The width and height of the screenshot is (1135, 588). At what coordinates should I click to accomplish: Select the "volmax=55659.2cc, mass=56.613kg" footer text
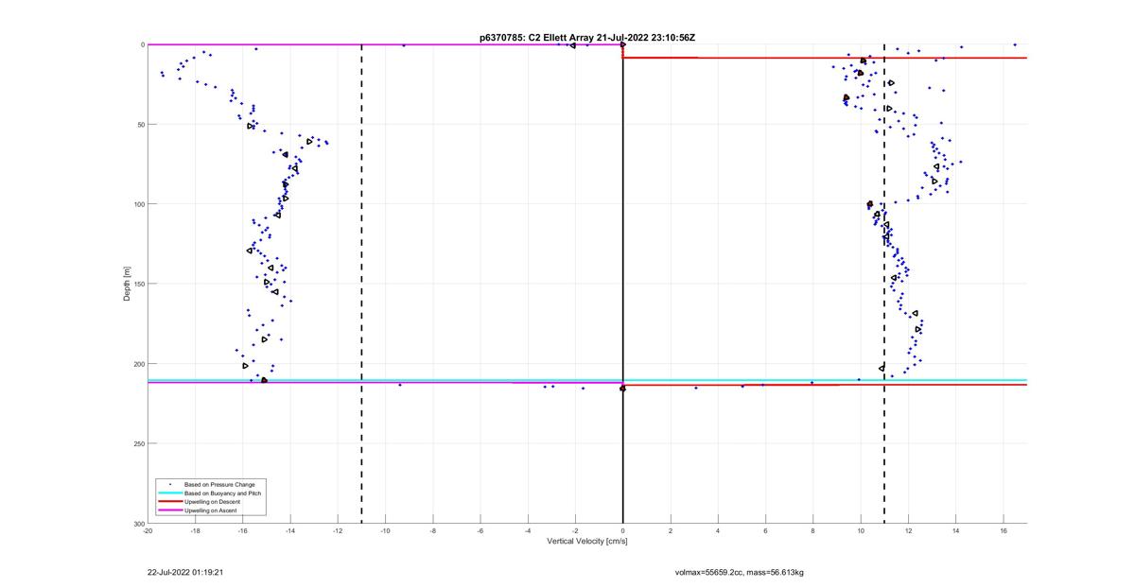(x=740, y=572)
